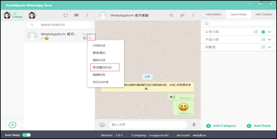Open the Orange account avatar

point(7,15)
